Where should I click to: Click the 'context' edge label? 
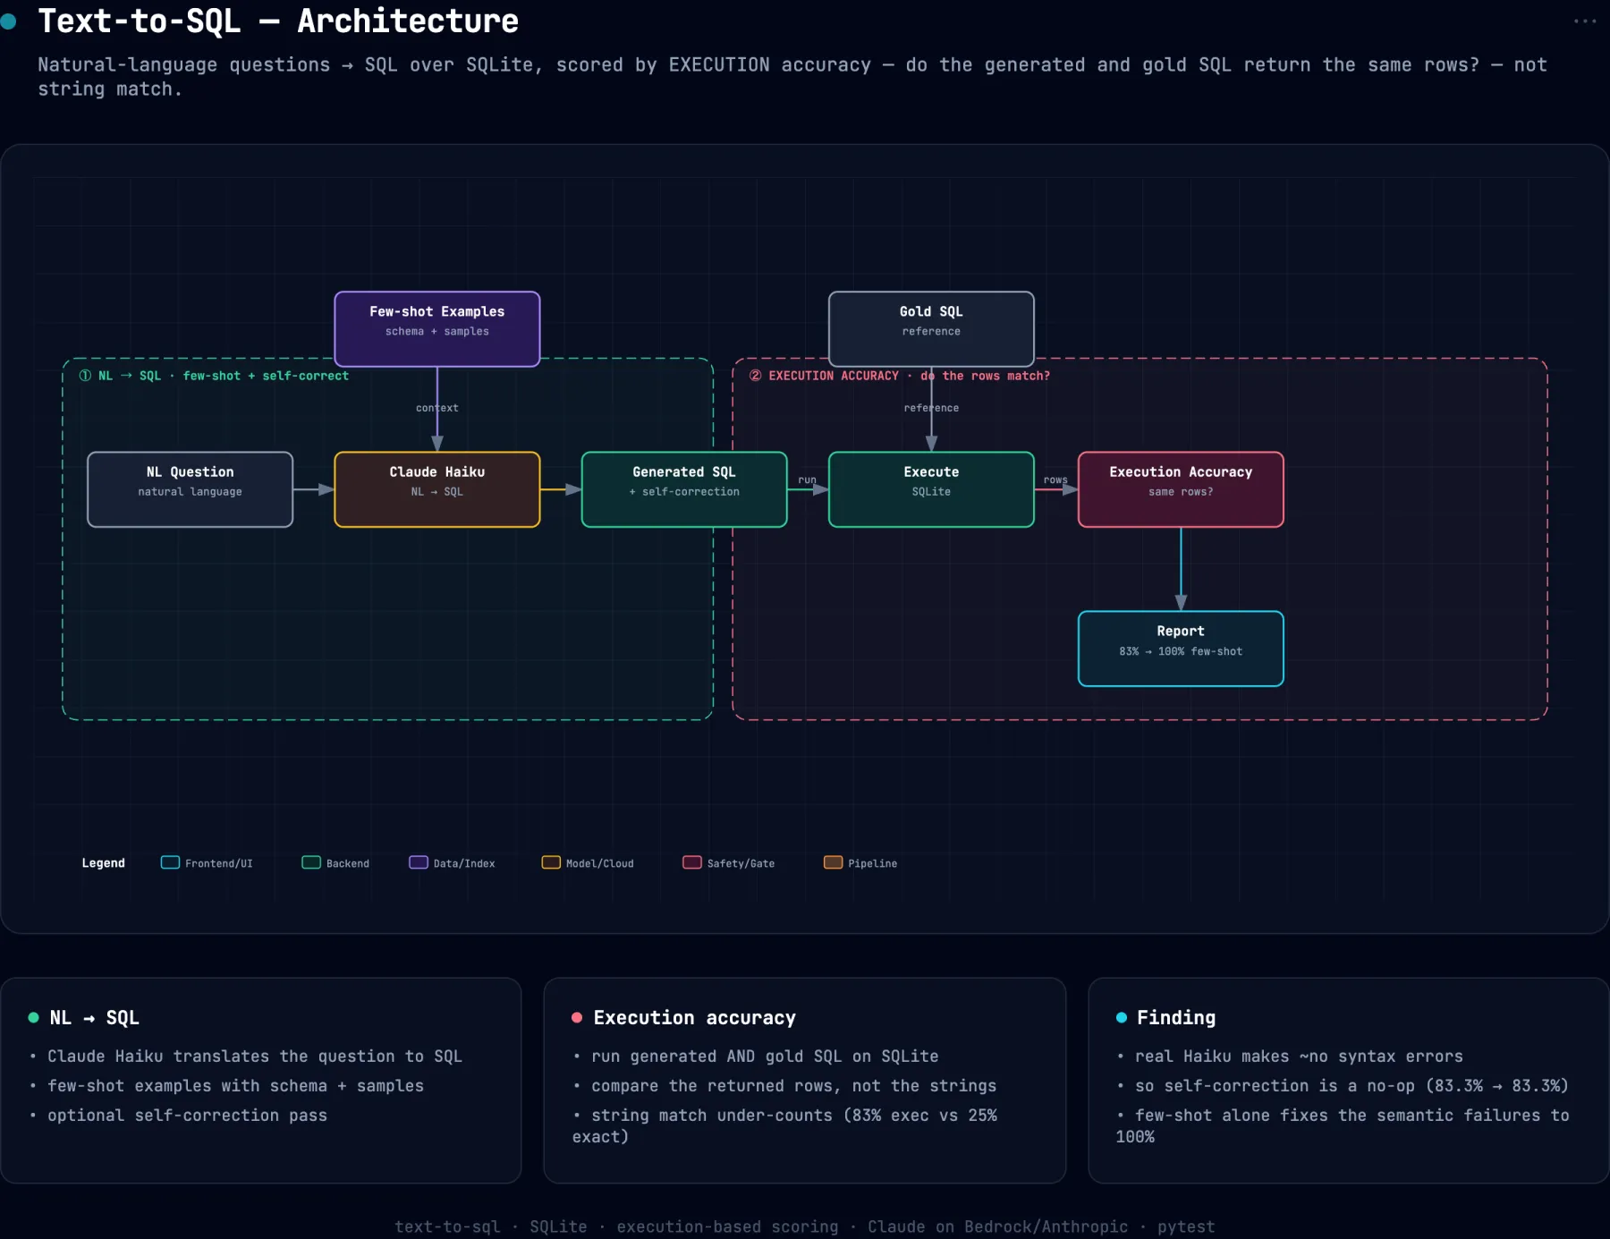[x=437, y=408]
